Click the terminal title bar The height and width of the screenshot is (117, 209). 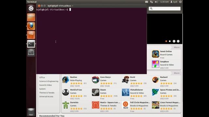[x=91, y=6]
